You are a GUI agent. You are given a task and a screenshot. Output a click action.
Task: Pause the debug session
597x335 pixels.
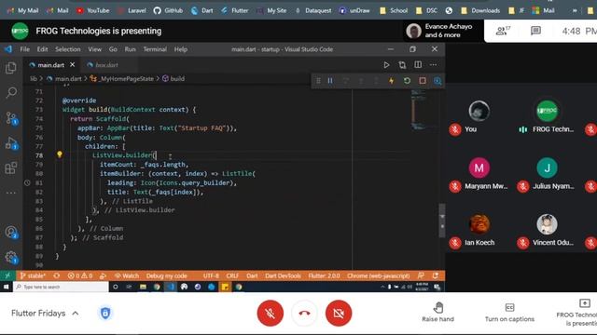point(330,81)
